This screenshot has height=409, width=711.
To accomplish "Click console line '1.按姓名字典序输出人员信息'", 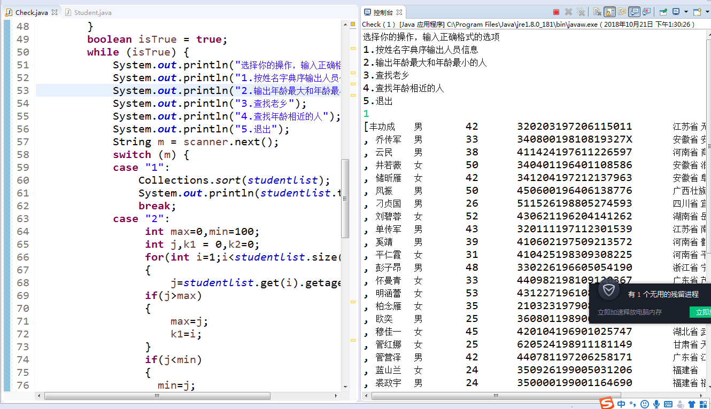I will tap(421, 50).
